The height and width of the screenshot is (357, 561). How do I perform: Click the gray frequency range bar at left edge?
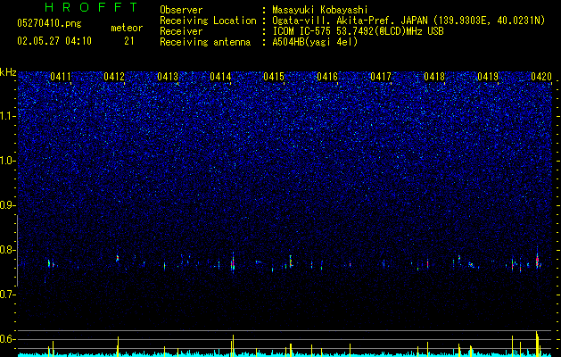[17, 250]
